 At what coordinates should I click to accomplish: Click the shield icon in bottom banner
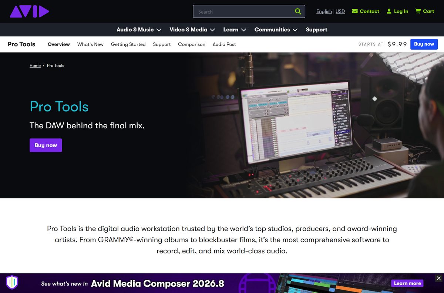coord(12,283)
